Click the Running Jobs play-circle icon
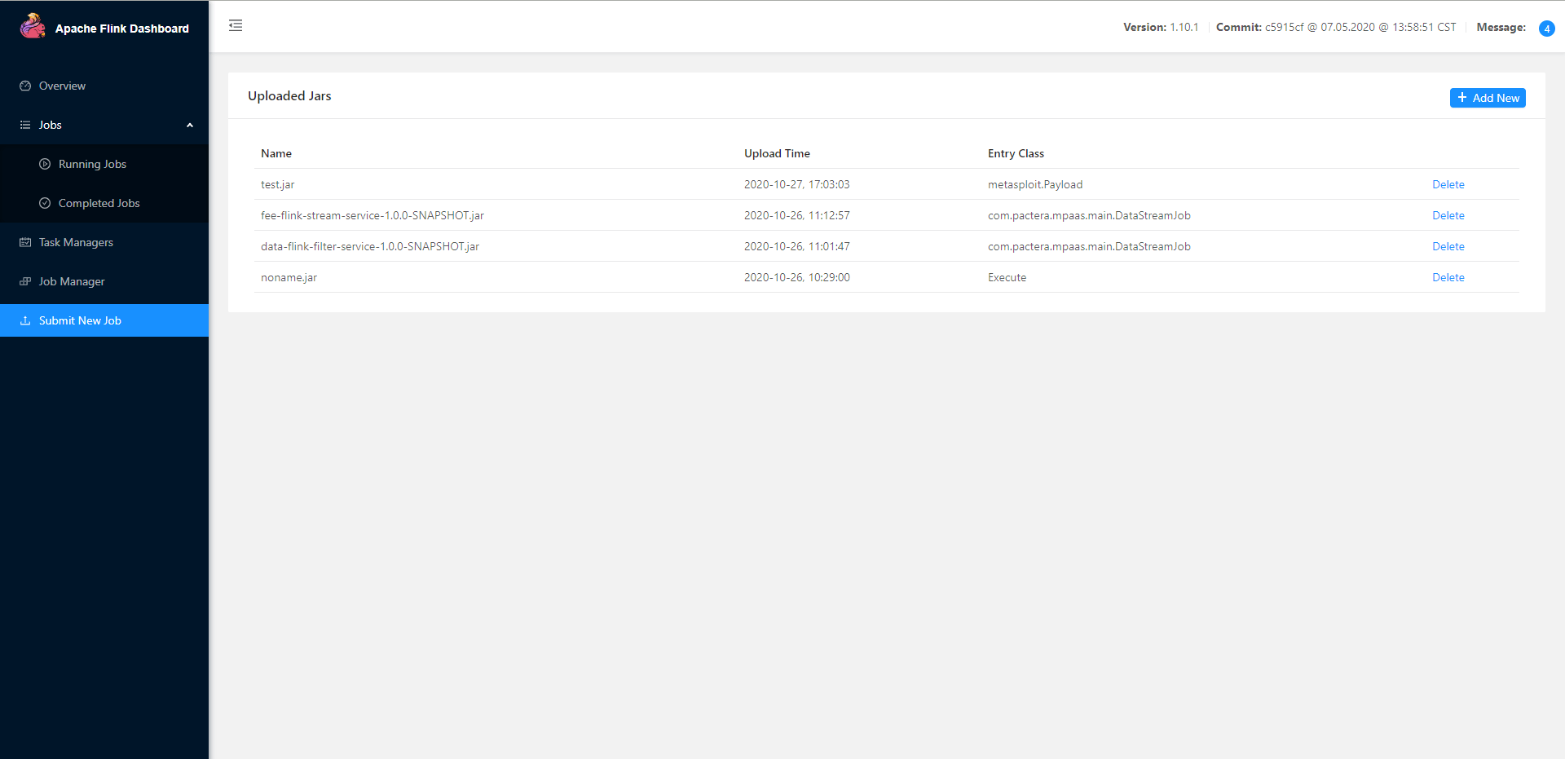Viewport: 1565px width, 759px height. tap(45, 164)
